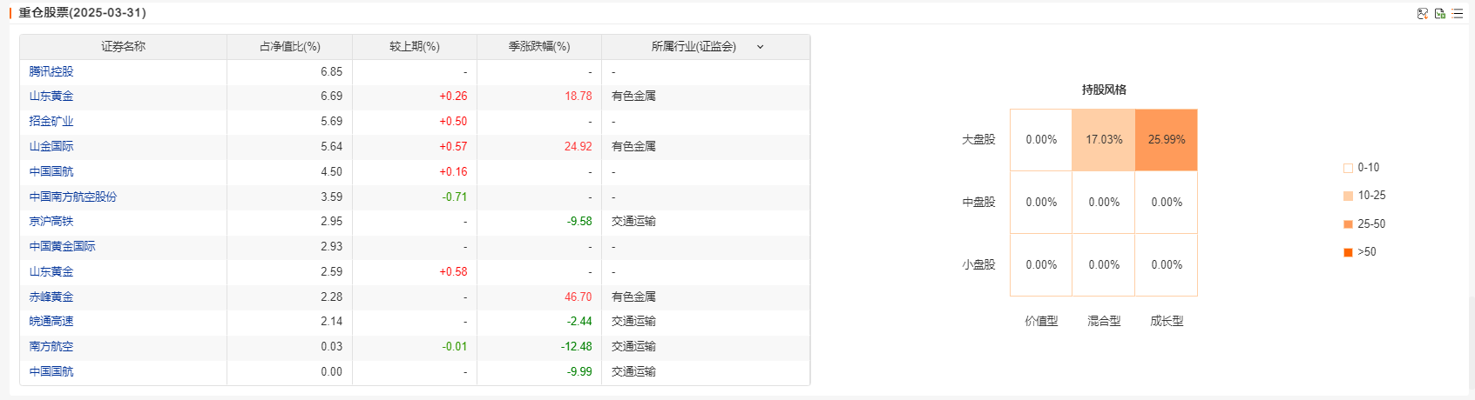Click the -0.71 change value
Image resolution: width=1475 pixels, height=400 pixels.
coord(455,197)
